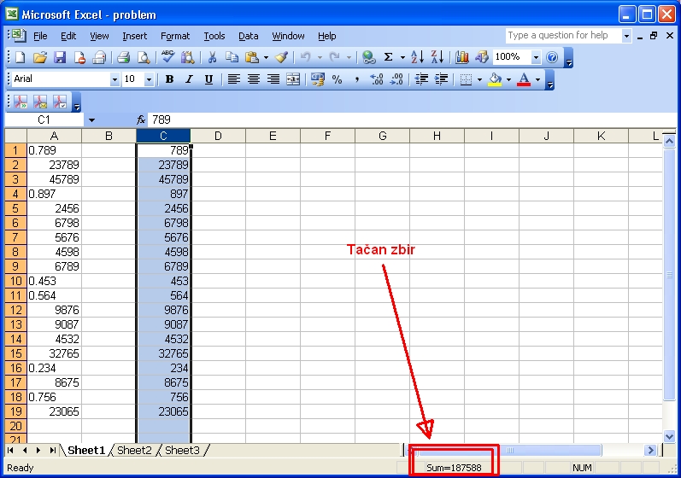Viewport: 681px width, 478px height.
Task: Go to last sheet tab navigation arrow
Action: (x=53, y=451)
